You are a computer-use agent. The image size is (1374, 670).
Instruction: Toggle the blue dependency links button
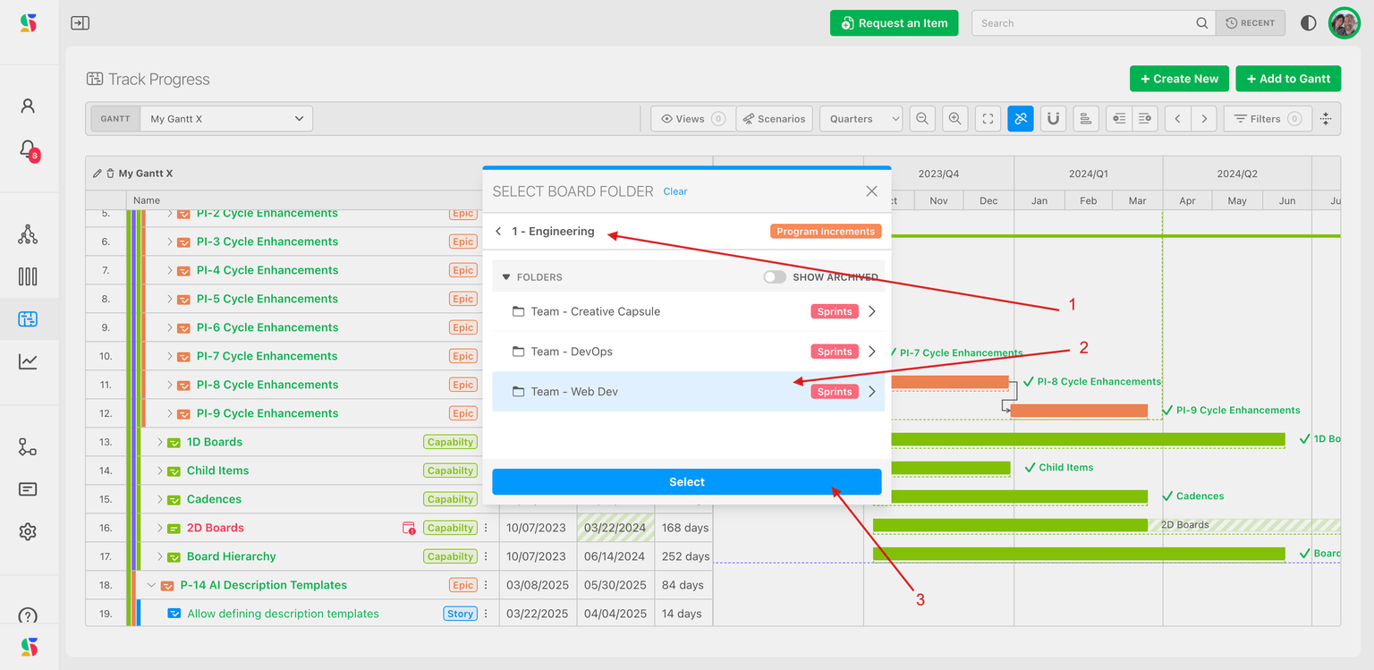[1020, 119]
